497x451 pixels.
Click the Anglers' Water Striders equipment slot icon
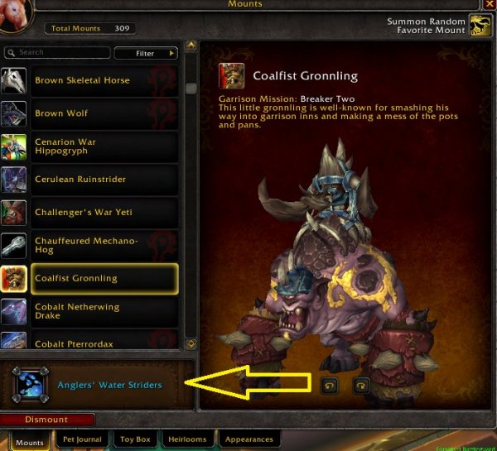point(30,385)
